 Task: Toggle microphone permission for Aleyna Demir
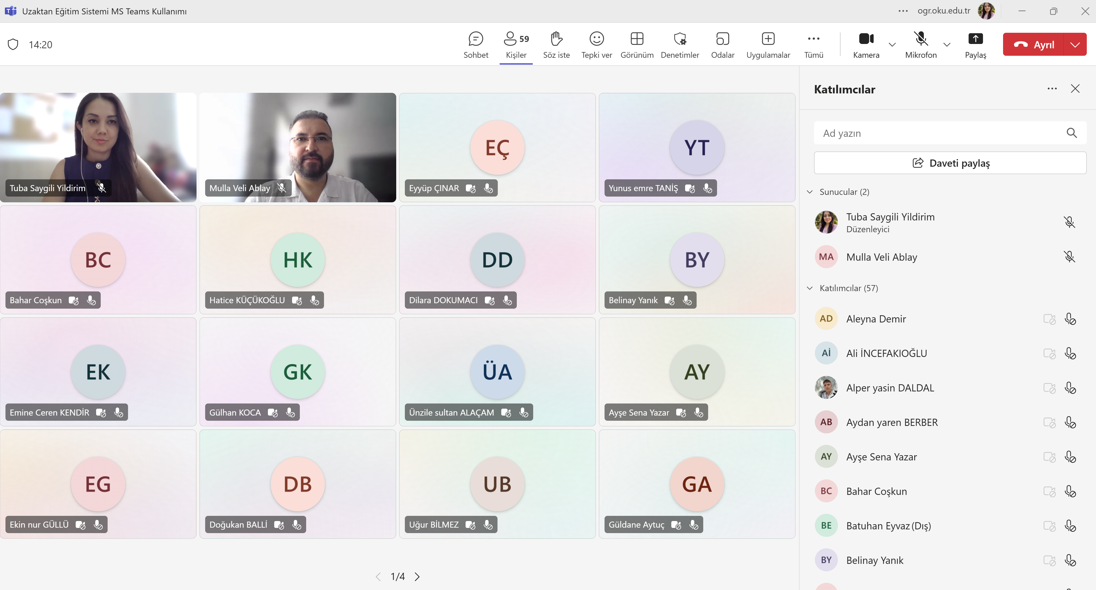coord(1070,319)
